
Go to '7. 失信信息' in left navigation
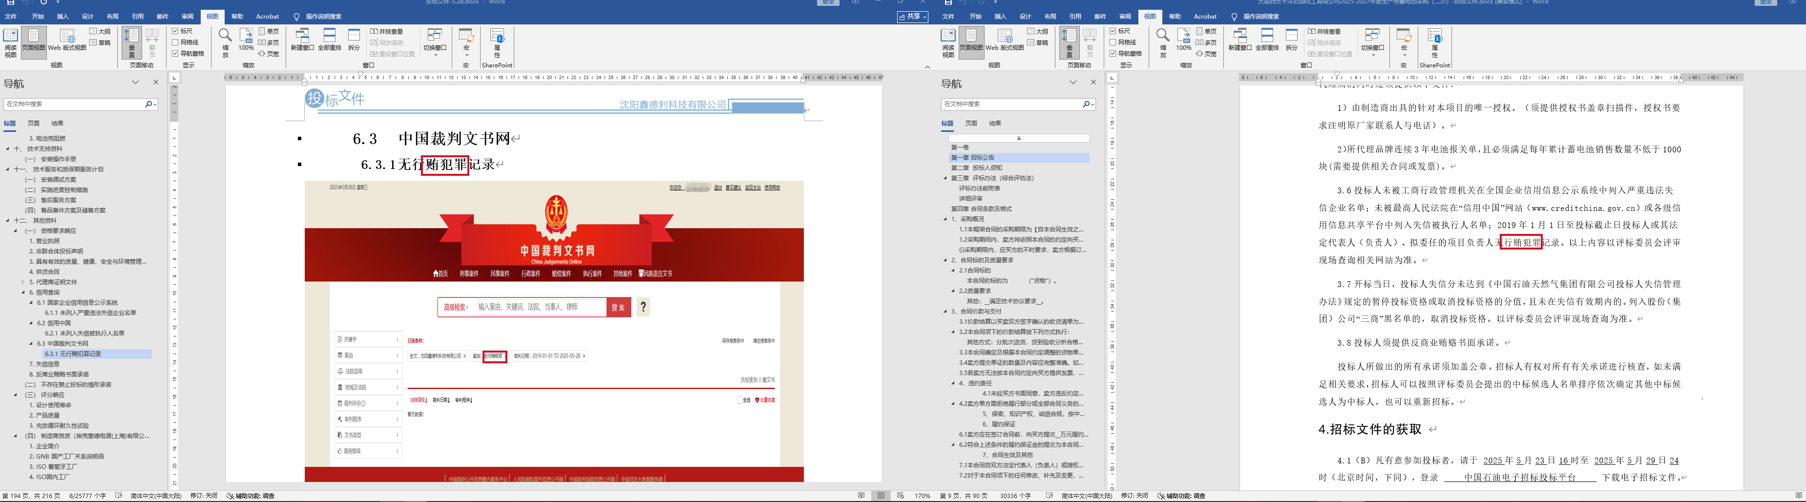click(44, 365)
